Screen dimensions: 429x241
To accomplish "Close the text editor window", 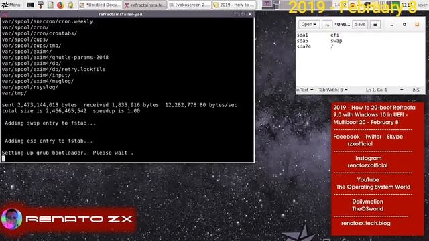I will pyautogui.click(x=417, y=25).
